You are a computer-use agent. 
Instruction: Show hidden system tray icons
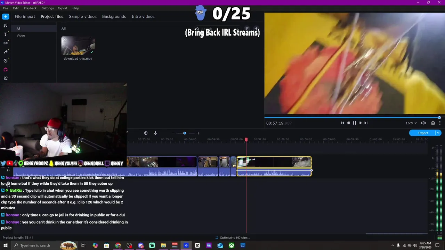click(393, 245)
